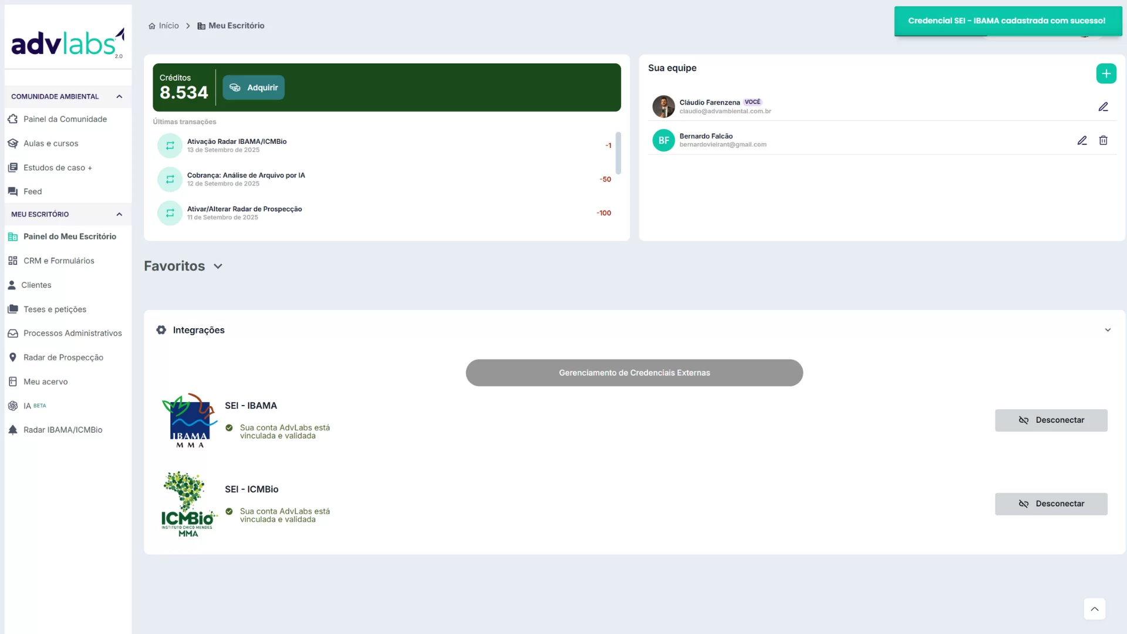Open CRM e Formulários menu item
The image size is (1127, 634).
point(59,261)
